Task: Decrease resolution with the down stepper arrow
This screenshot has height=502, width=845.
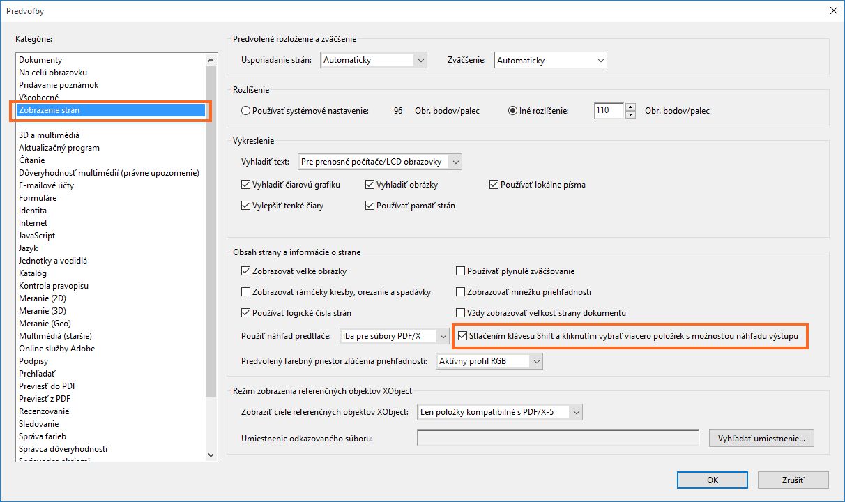Action: (631, 115)
